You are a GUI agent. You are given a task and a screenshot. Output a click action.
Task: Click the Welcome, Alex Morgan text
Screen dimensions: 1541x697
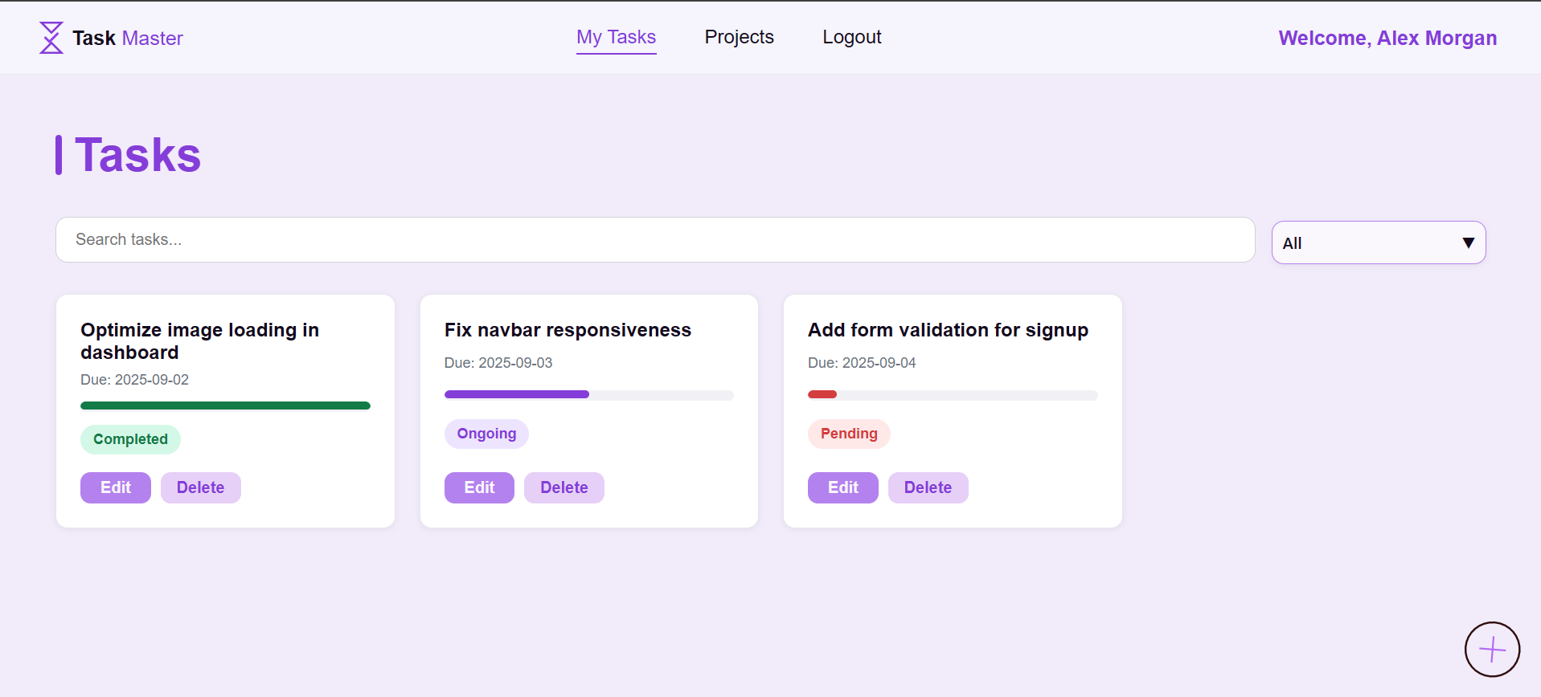[1387, 38]
